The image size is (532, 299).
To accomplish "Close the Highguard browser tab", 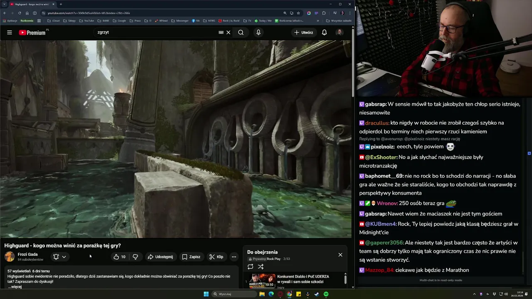I will click(x=53, y=4).
